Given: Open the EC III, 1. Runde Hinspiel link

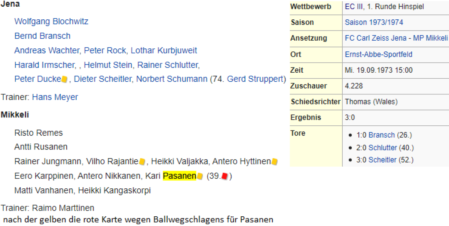Looking at the screenshot, I should [384, 7].
